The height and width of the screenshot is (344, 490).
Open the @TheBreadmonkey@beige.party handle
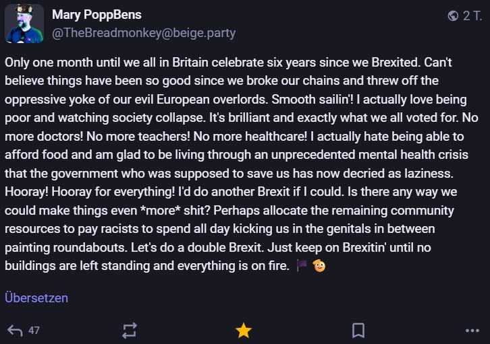144,32
